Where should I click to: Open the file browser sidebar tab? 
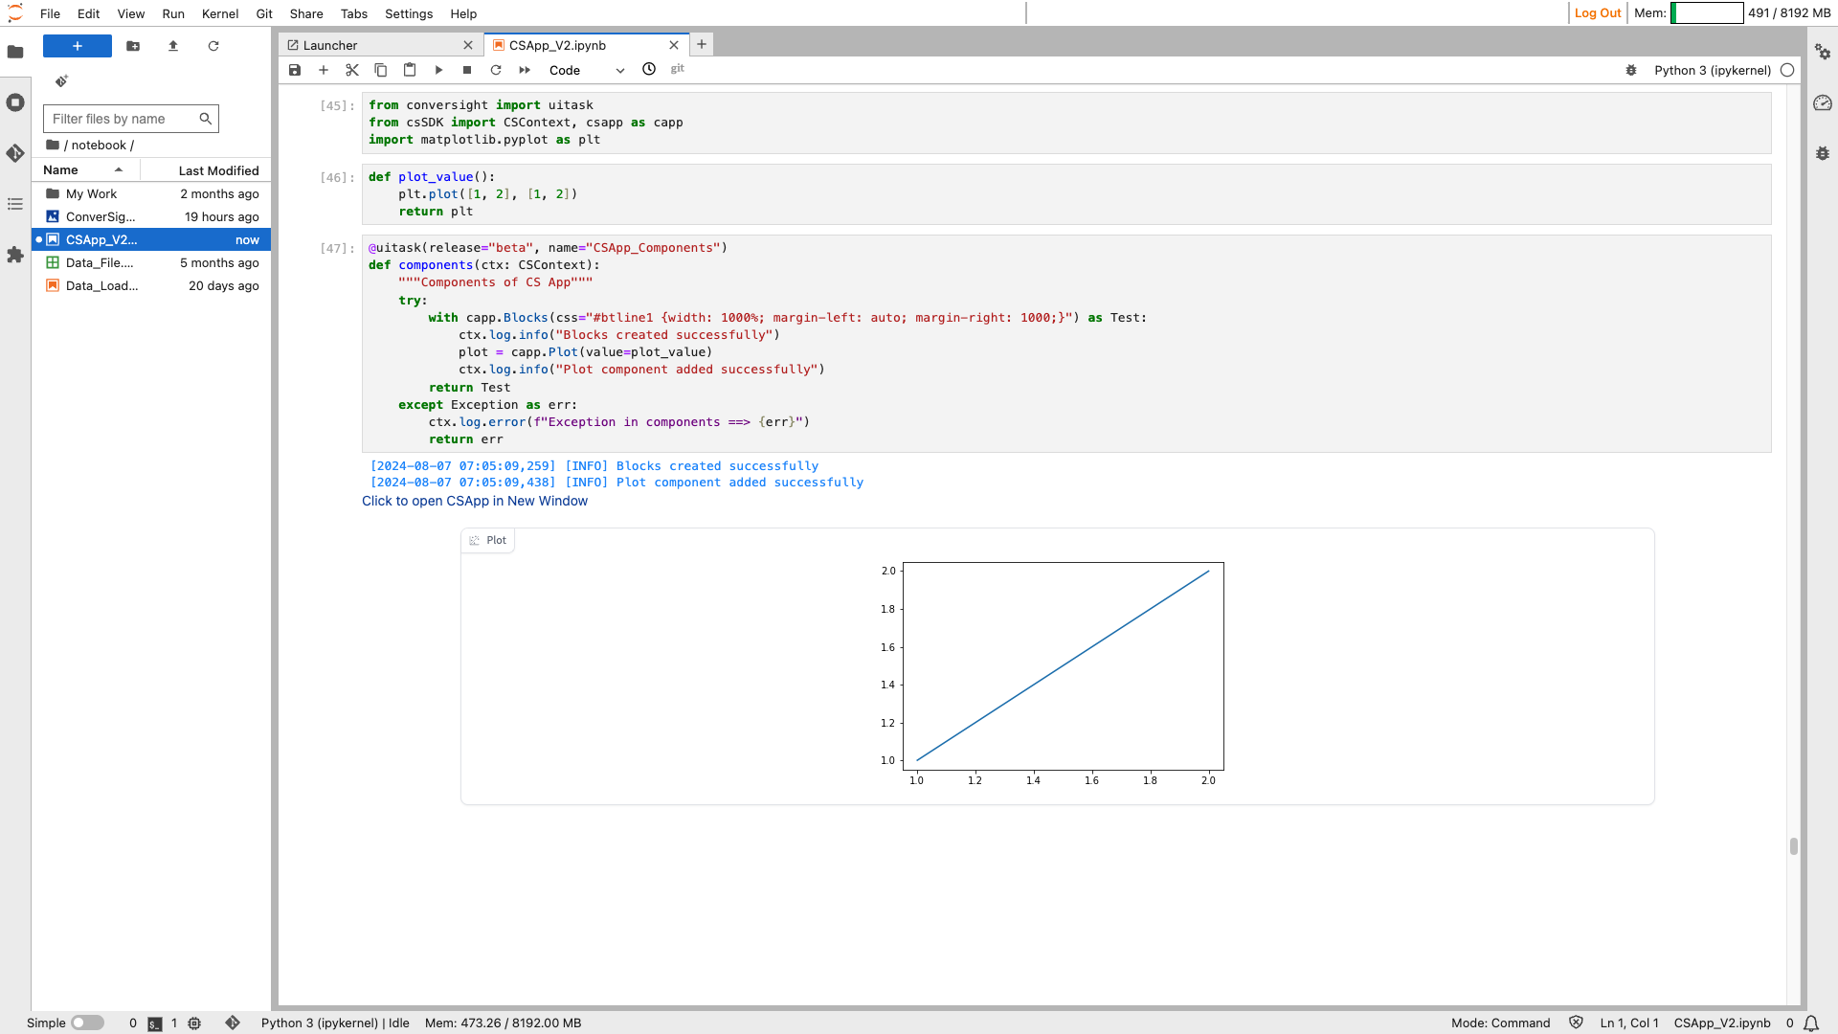click(15, 52)
